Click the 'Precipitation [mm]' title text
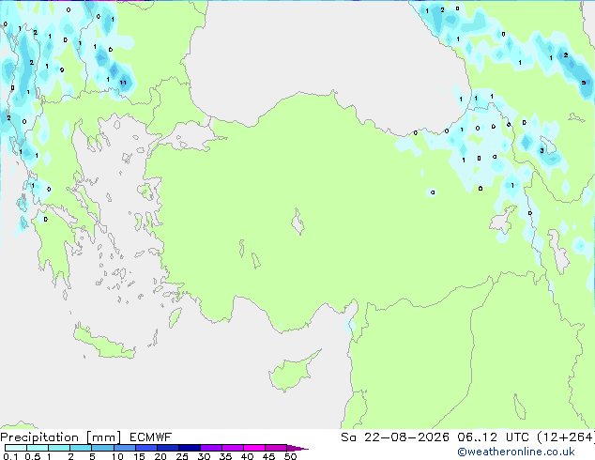This screenshot has height=460, width=595. tap(60, 437)
